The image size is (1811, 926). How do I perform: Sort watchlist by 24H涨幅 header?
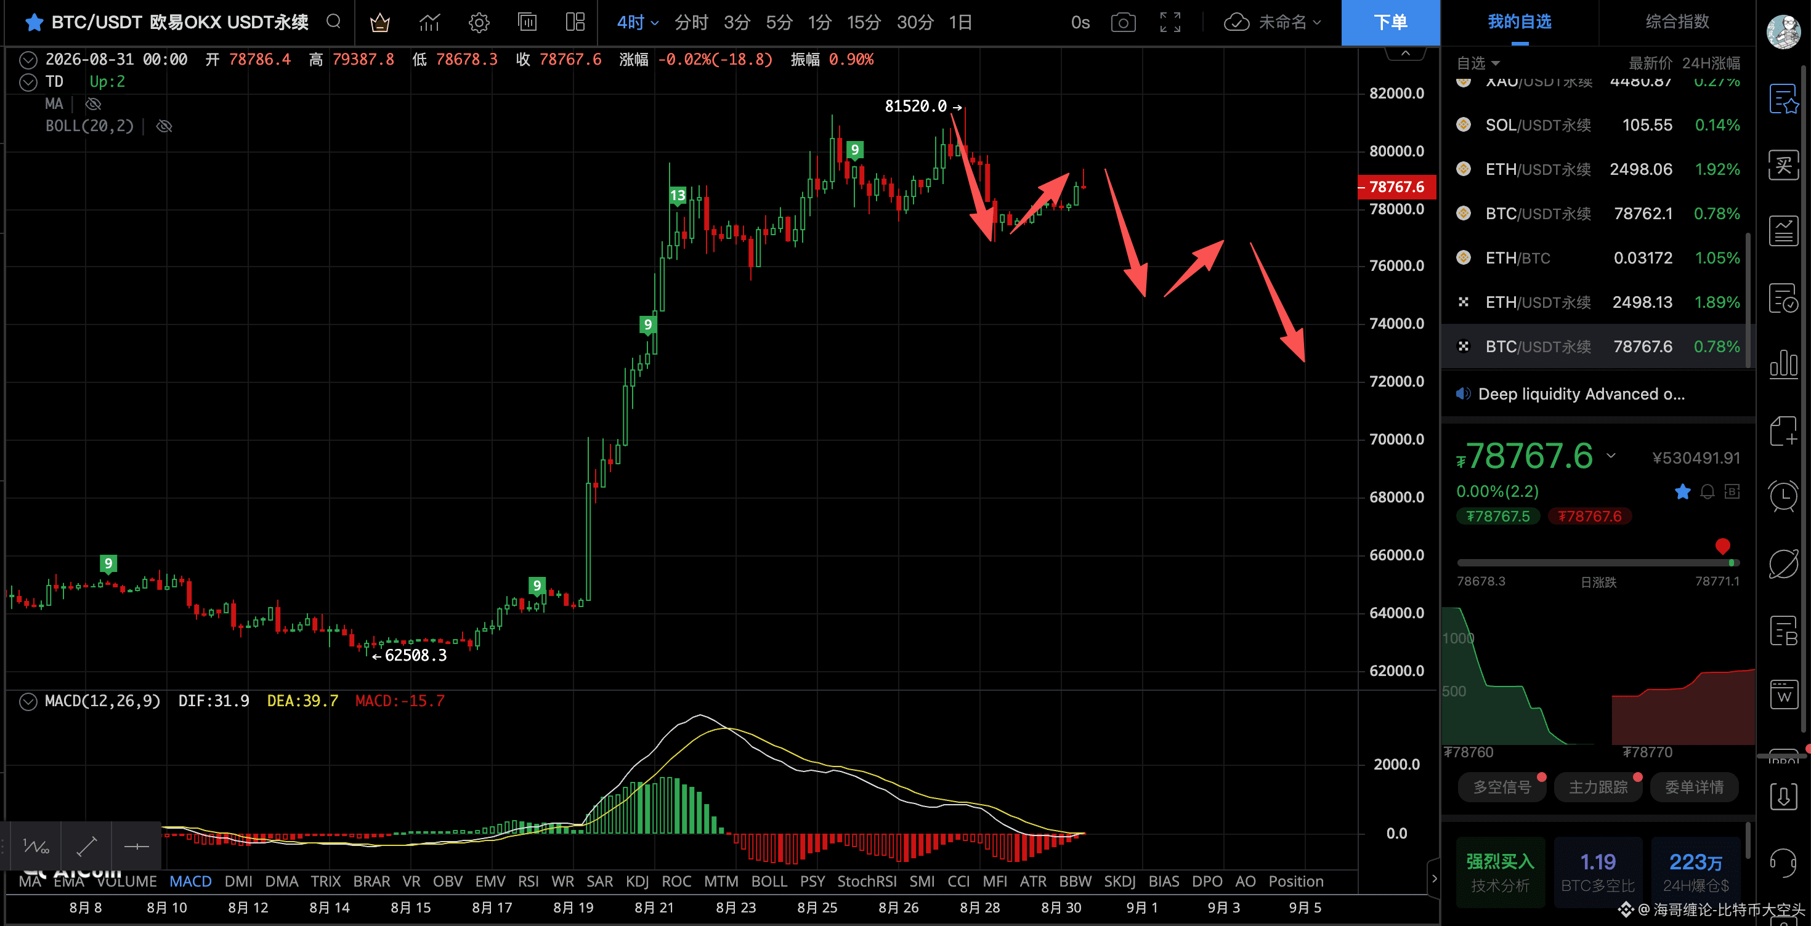point(1711,63)
